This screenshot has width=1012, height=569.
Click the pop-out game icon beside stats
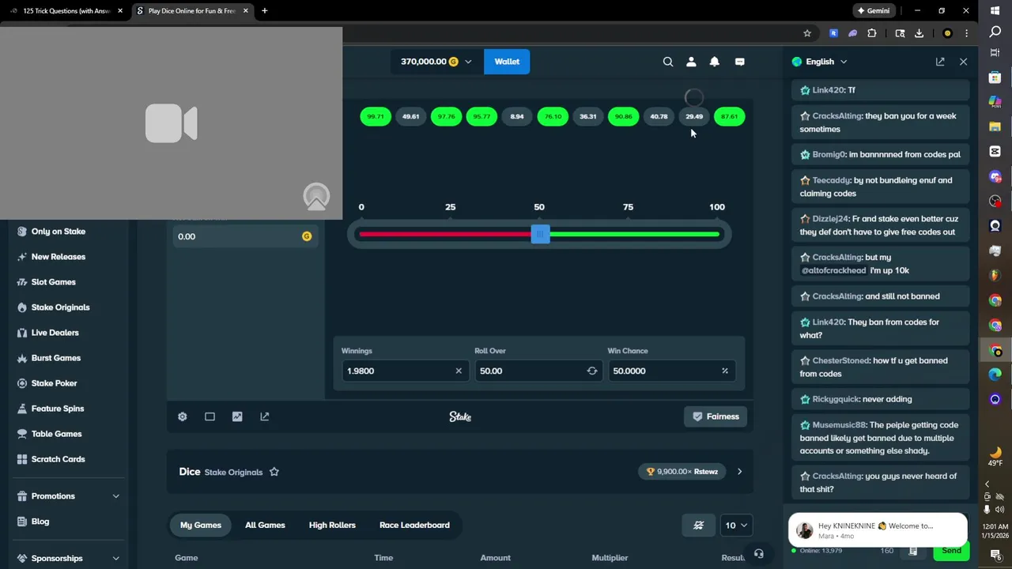coord(265,416)
